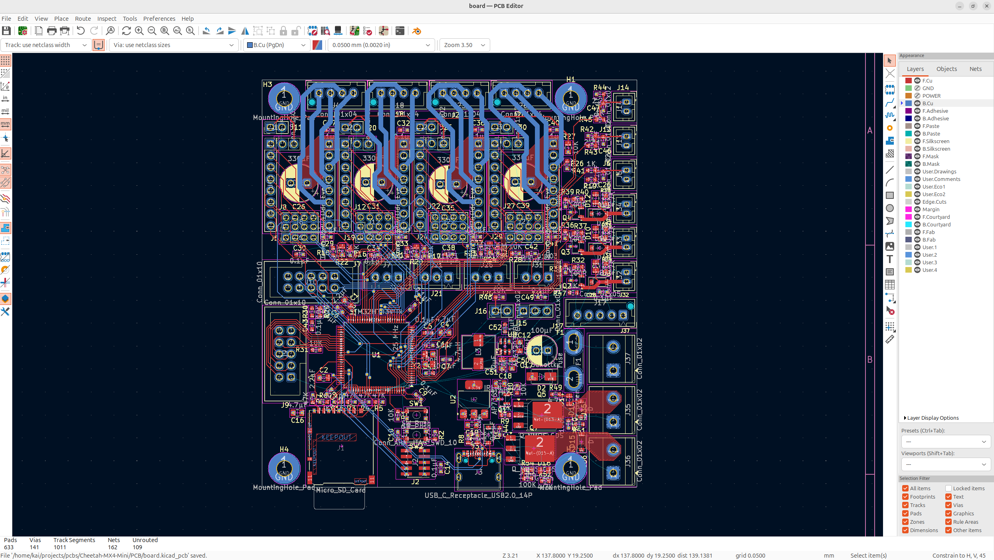The image size is (994, 560).
Task: Select the Draw Circle tool
Action: tap(889, 208)
